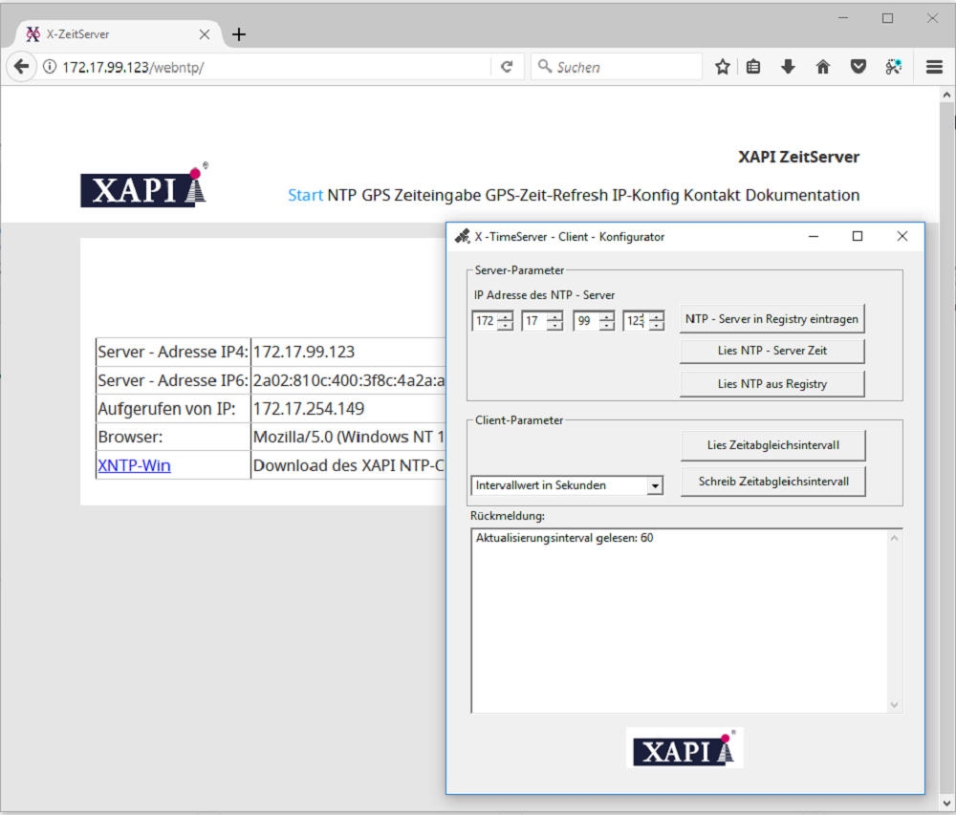This screenshot has height=815, width=956.
Task: Focus the URL address field
Action: tap(274, 67)
